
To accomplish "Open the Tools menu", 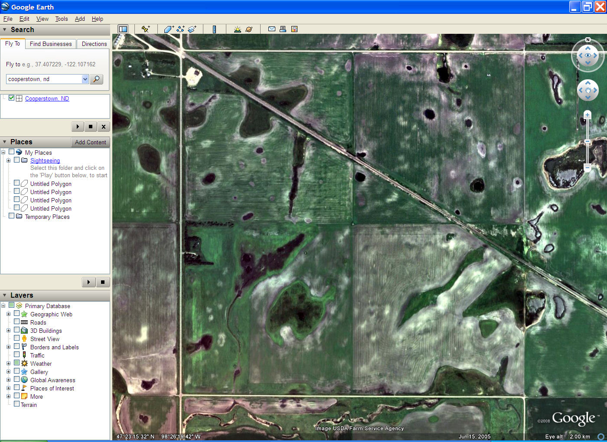I will tap(62, 19).
